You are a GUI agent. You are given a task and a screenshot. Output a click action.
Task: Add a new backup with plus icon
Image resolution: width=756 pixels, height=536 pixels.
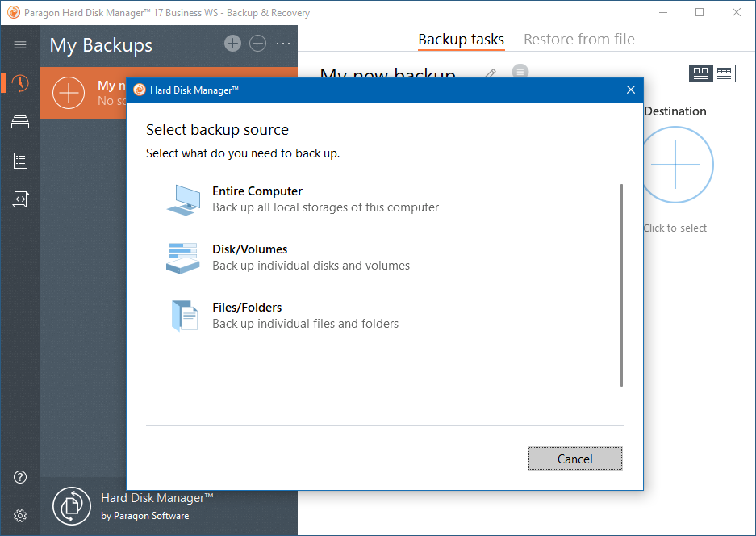pos(232,44)
